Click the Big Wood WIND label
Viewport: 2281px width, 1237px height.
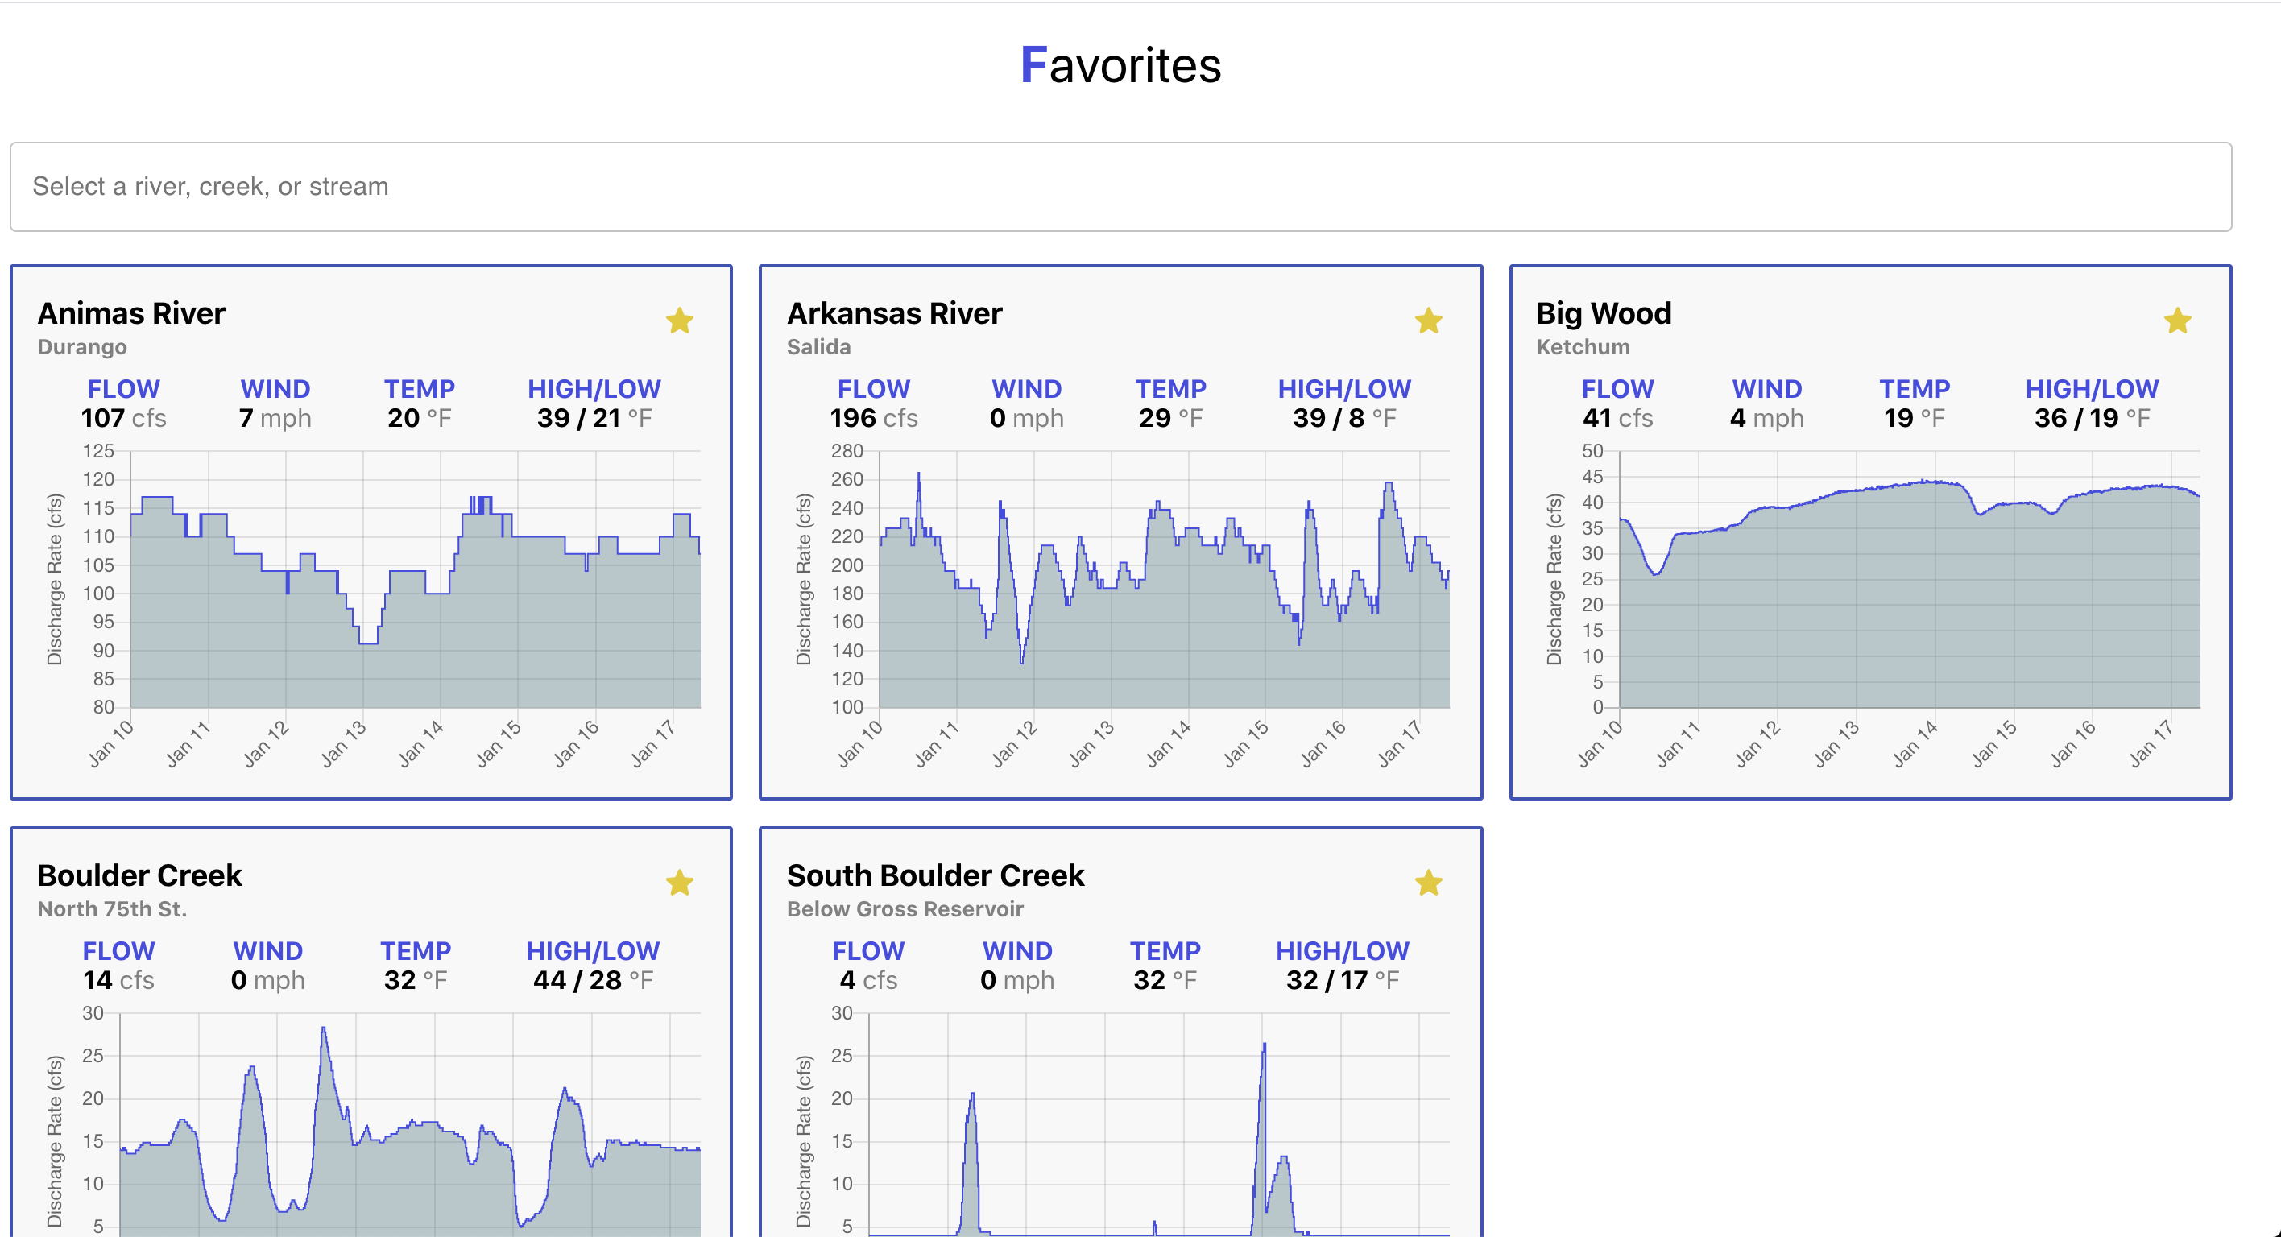click(1766, 389)
